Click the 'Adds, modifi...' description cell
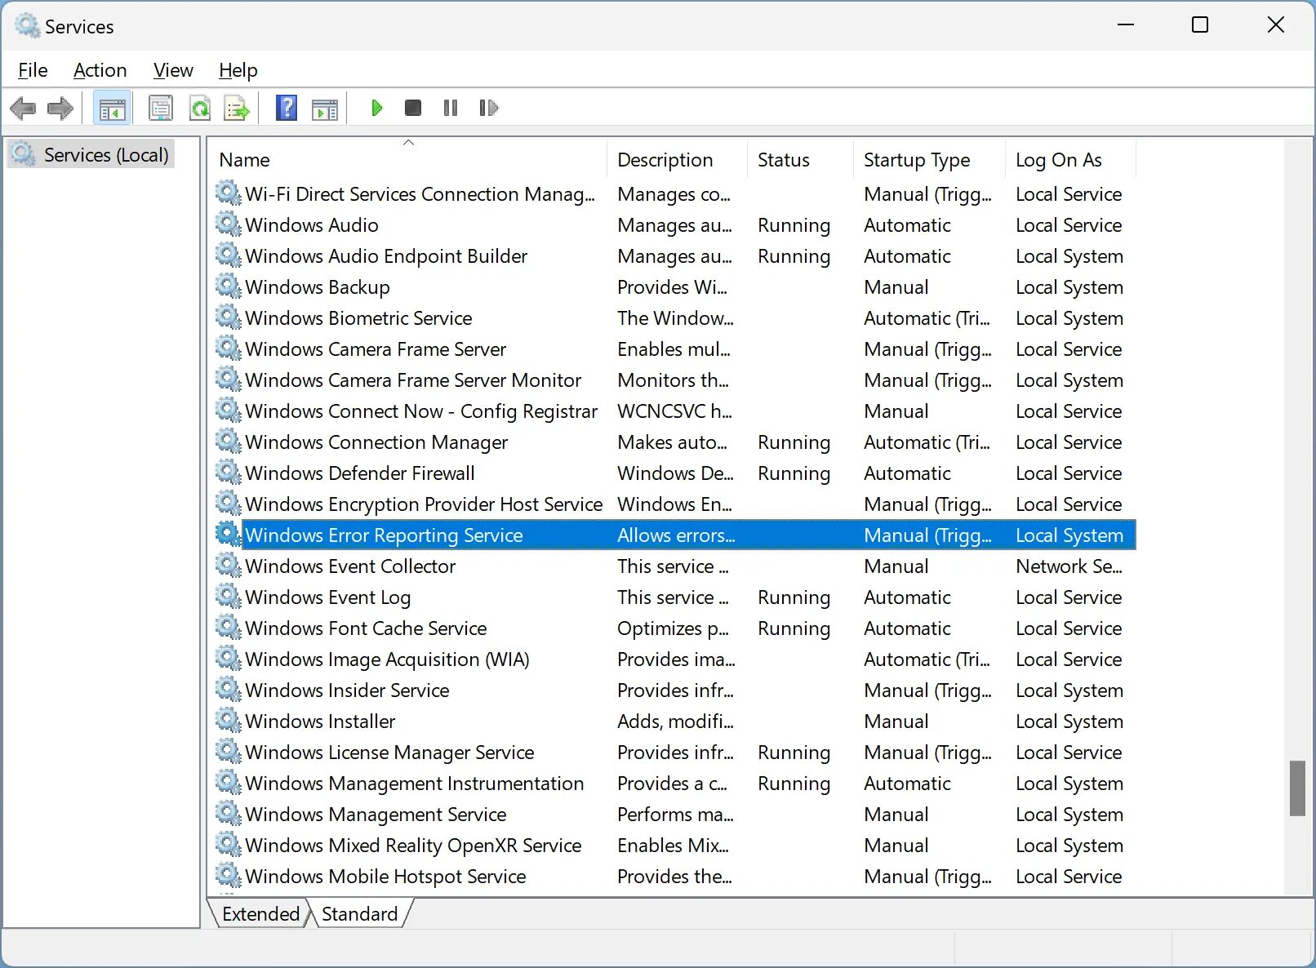The width and height of the screenshot is (1316, 968). 675,721
